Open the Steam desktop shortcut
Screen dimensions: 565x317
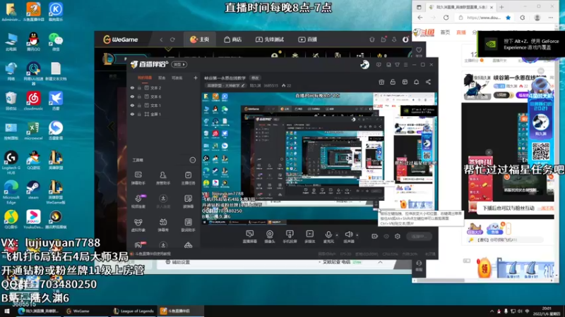point(33,190)
